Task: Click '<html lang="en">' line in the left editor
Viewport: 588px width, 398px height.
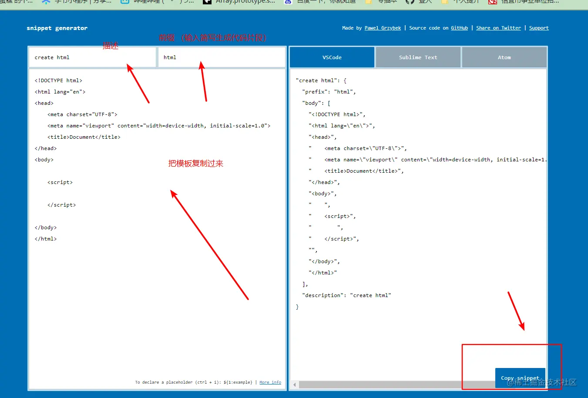Action: point(60,92)
